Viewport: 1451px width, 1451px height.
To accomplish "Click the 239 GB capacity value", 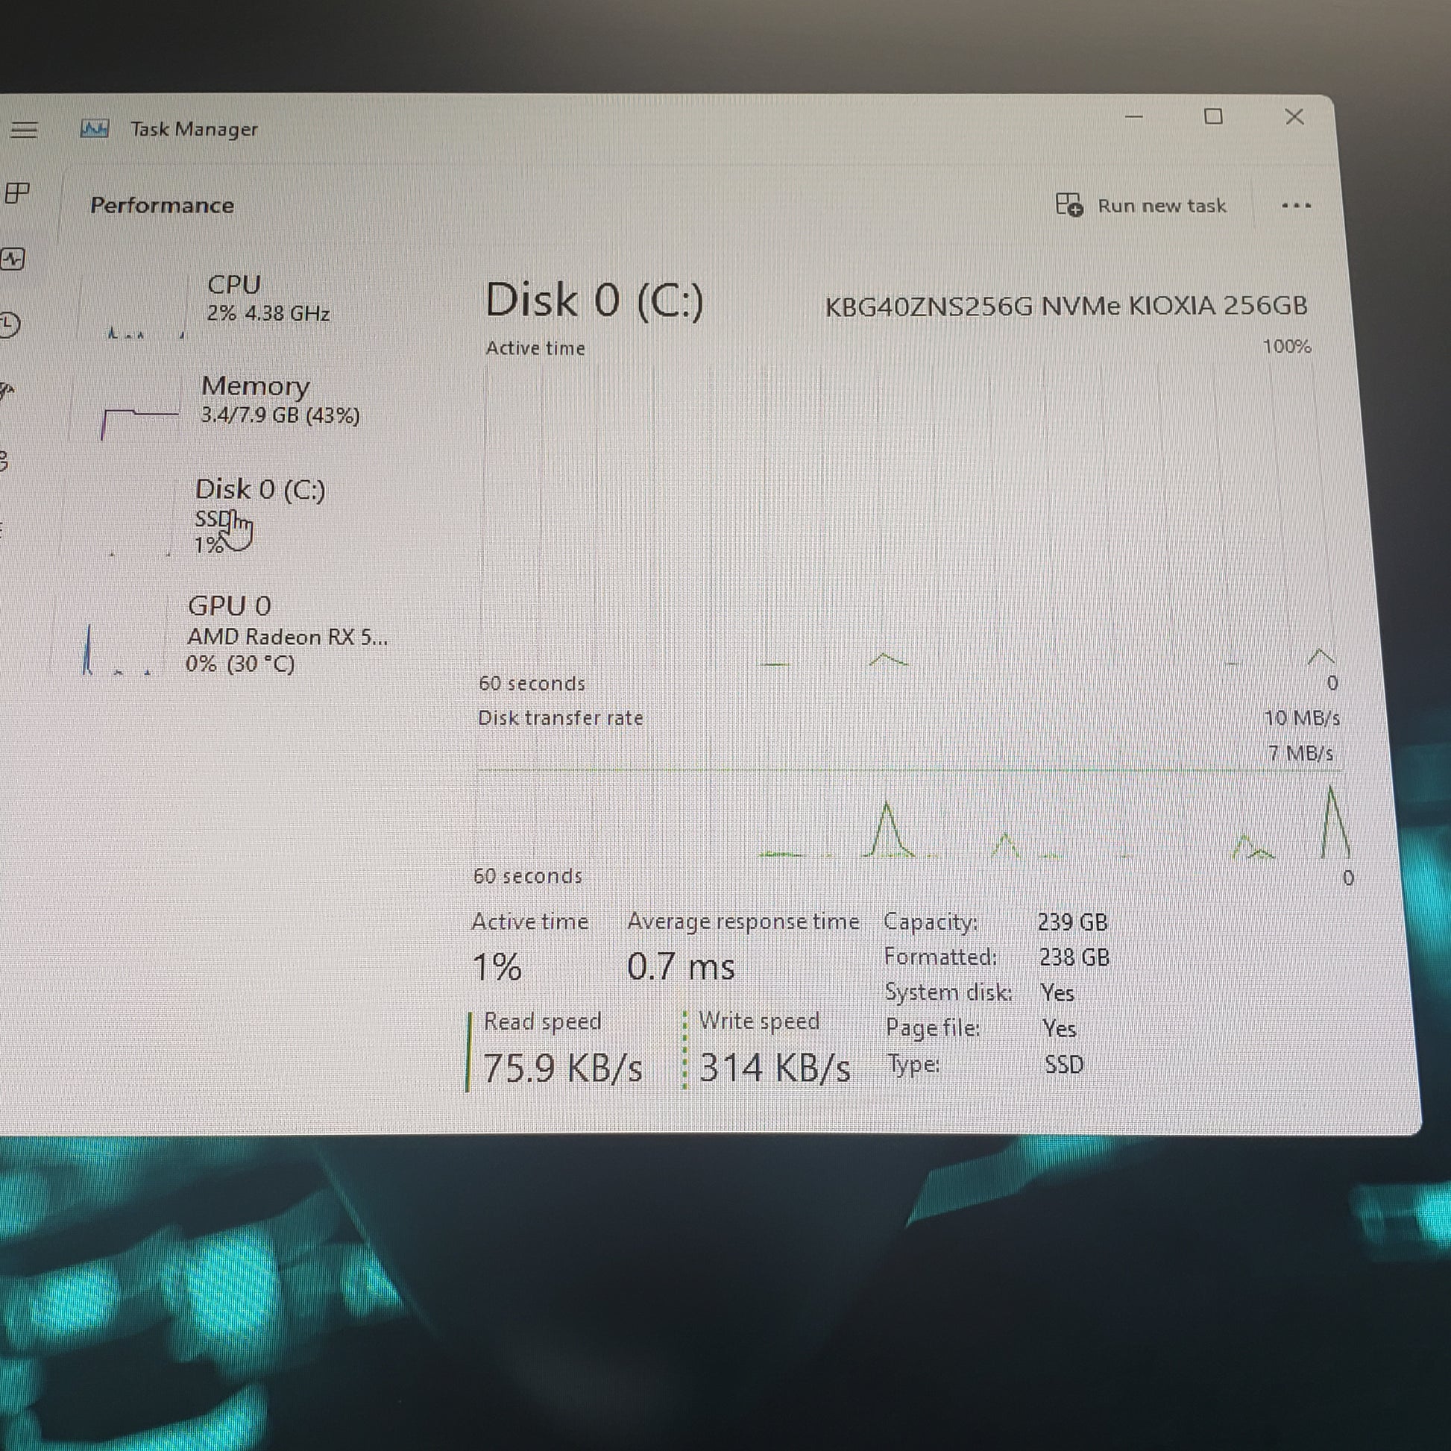I will 1072,922.
